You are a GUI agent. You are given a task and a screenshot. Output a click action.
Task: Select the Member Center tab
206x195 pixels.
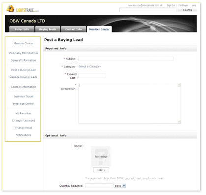click(x=99, y=29)
